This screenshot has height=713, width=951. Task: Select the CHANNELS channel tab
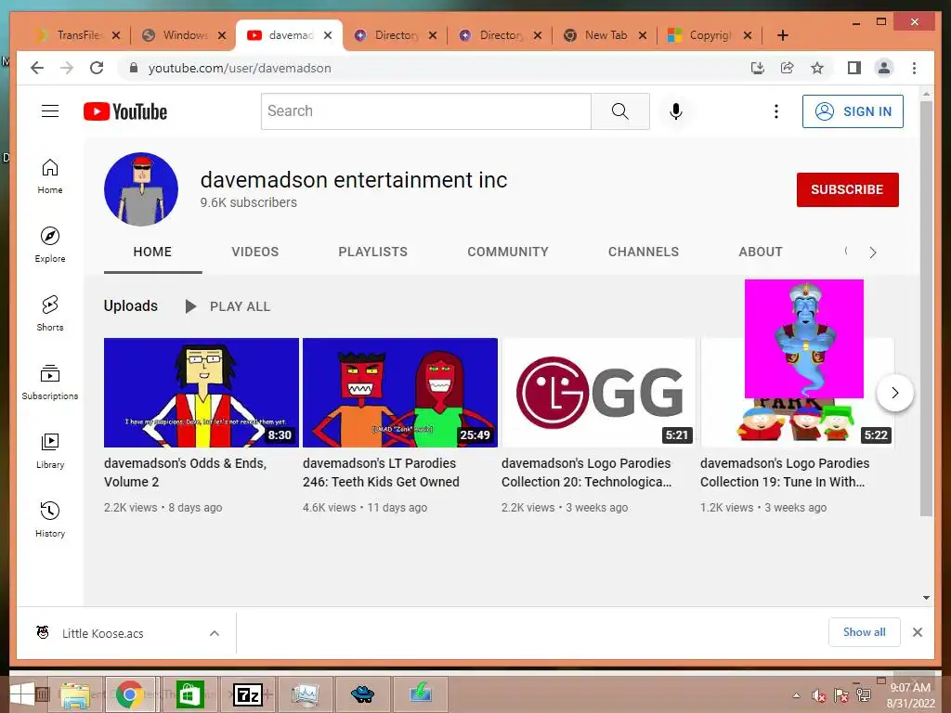click(643, 252)
